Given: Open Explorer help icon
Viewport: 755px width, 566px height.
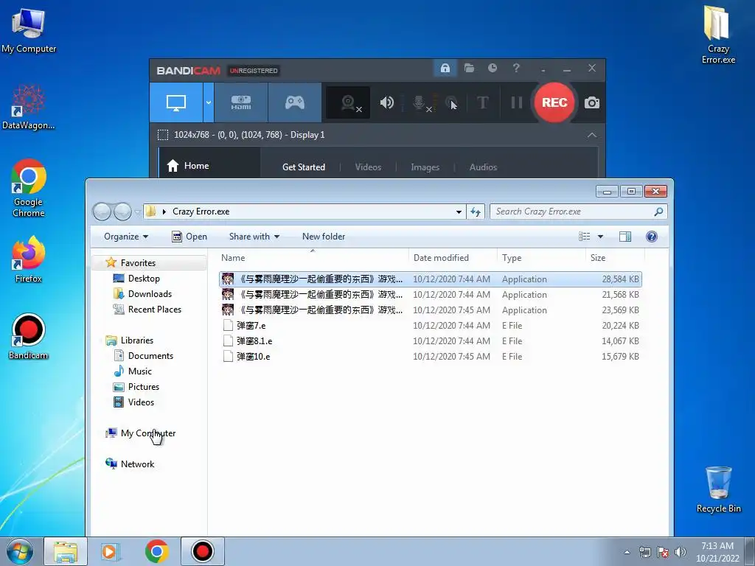Looking at the screenshot, I should click(652, 237).
